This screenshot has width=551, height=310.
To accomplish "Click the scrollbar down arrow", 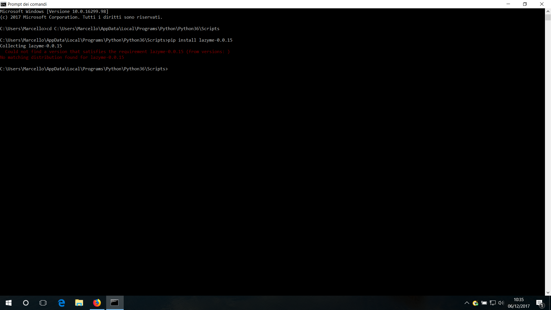I will pyautogui.click(x=548, y=293).
